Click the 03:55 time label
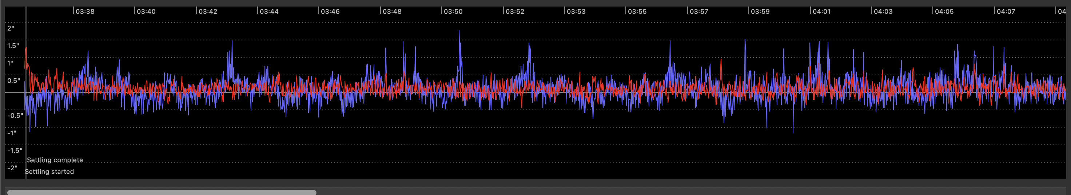The width and height of the screenshot is (1071, 195). (637, 12)
